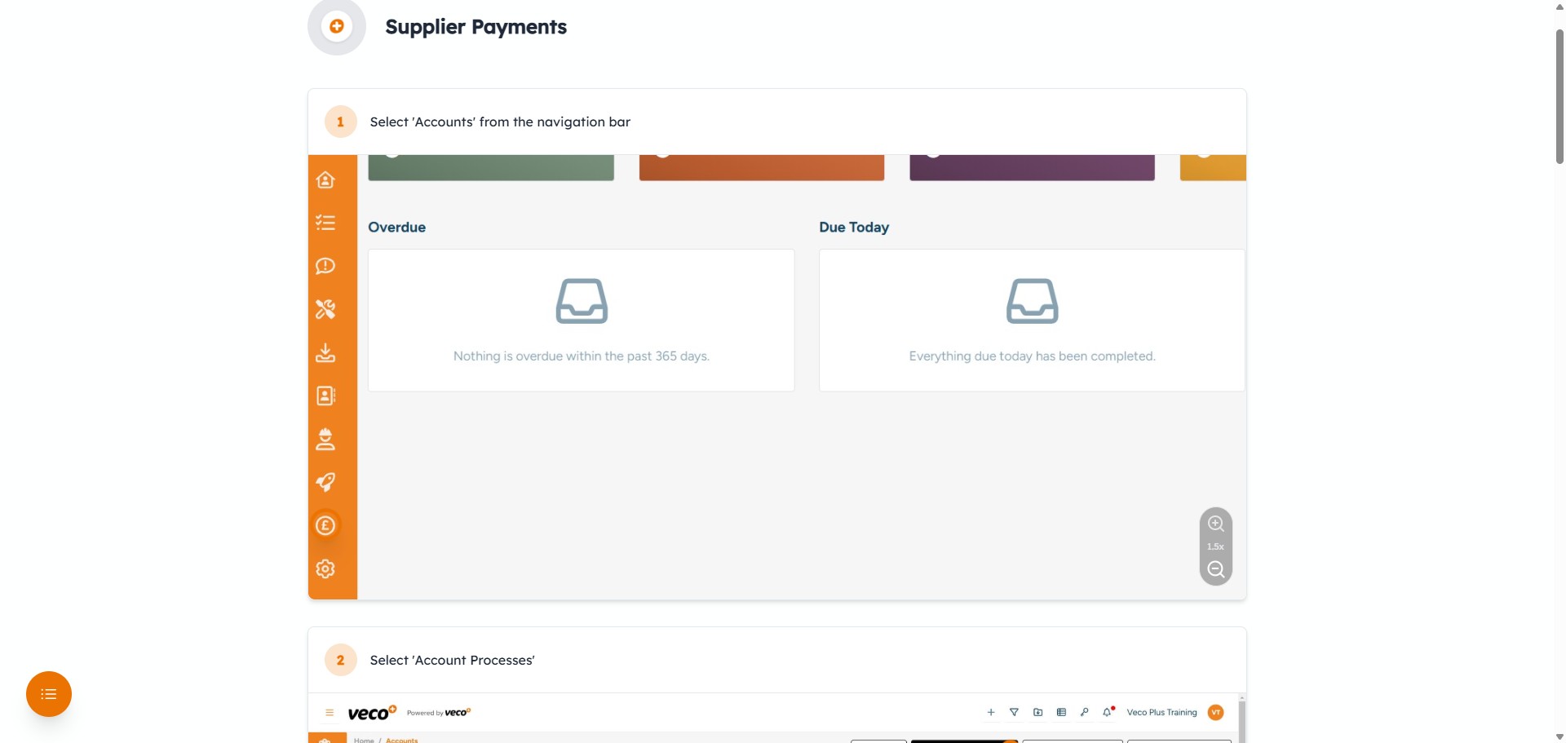Click the speech bubble alert icon
The image size is (1566, 743).
pyautogui.click(x=325, y=266)
